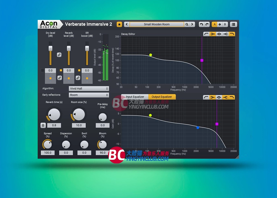Click the Acon Digital logo

click(x=49, y=24)
